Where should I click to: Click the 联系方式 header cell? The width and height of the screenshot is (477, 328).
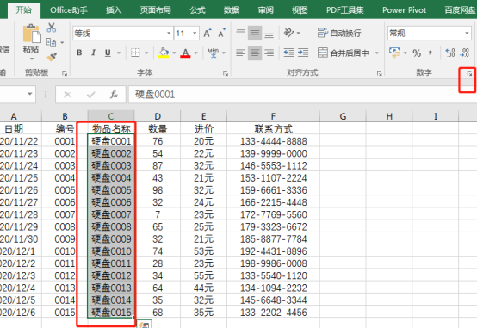point(273,129)
